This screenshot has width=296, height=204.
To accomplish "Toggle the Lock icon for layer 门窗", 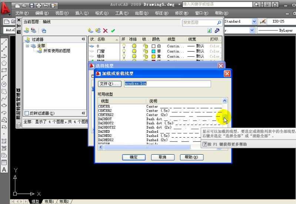I will click(x=145, y=51).
